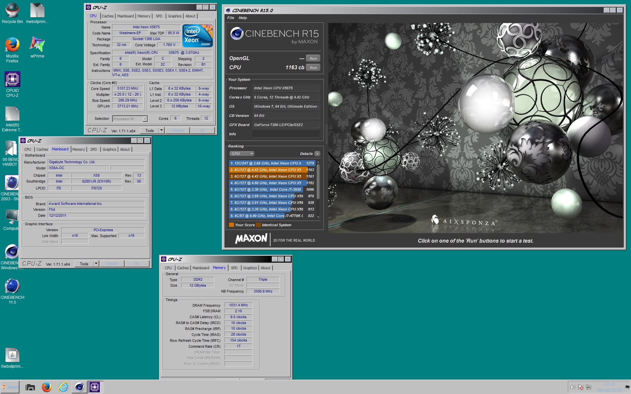This screenshot has width=631, height=394.
Task: Expand the Tools dropdown arrow in the Mainboard window
Action: tap(96, 264)
